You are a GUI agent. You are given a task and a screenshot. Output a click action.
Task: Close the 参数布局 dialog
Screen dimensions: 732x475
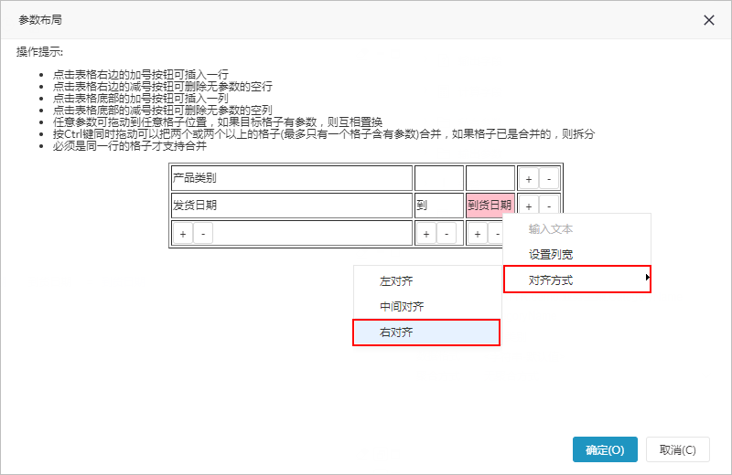[x=708, y=20]
